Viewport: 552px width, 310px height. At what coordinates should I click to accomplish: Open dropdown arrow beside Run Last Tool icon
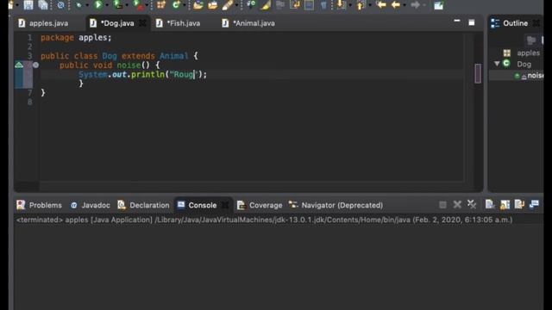pyautogui.click(x=147, y=5)
